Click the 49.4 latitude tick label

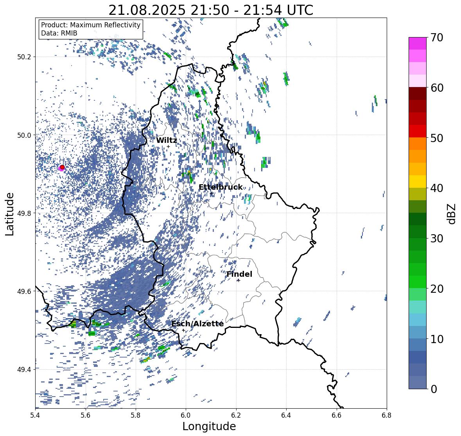click(24, 369)
